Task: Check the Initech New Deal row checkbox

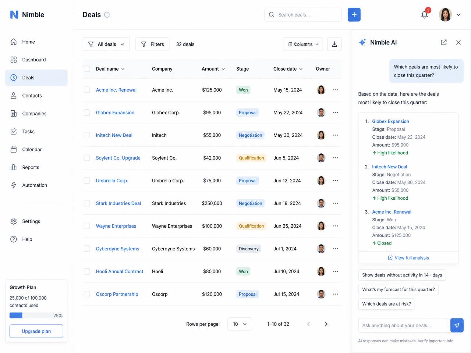Action: point(87,135)
